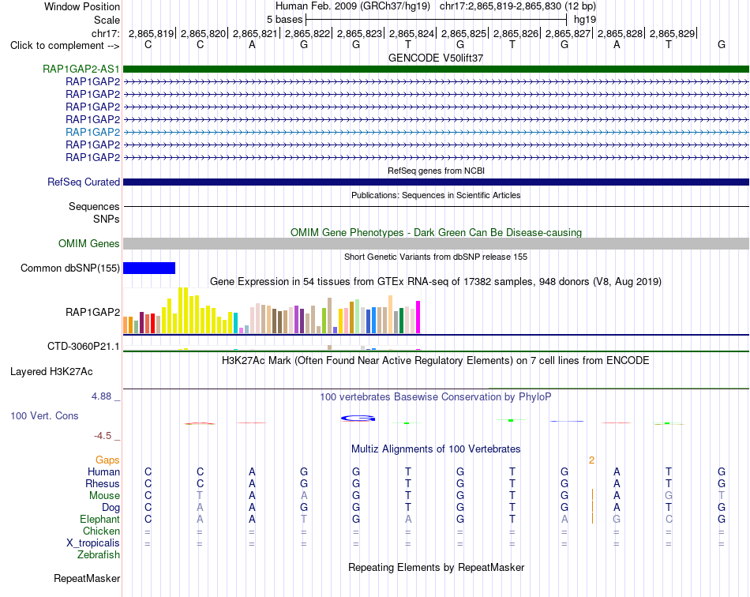Click the Zebrafish species label
The height and width of the screenshot is (597, 750).
[99, 555]
